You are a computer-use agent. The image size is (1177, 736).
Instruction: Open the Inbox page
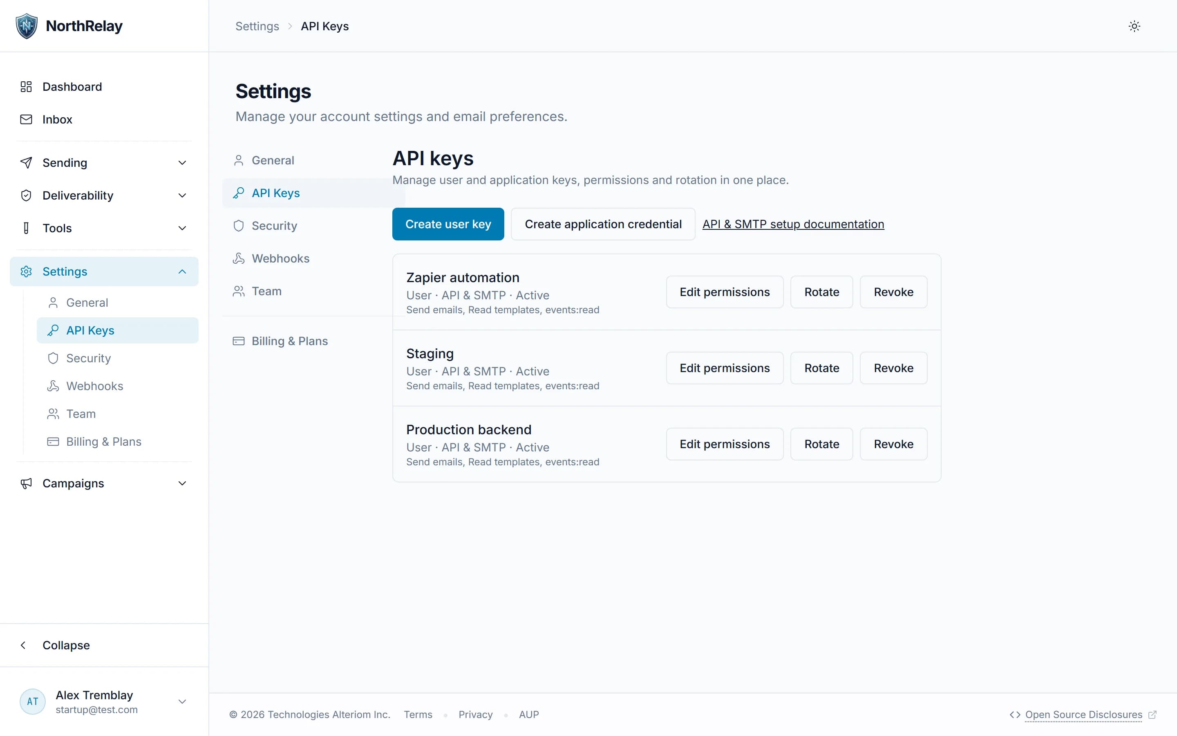coord(104,119)
